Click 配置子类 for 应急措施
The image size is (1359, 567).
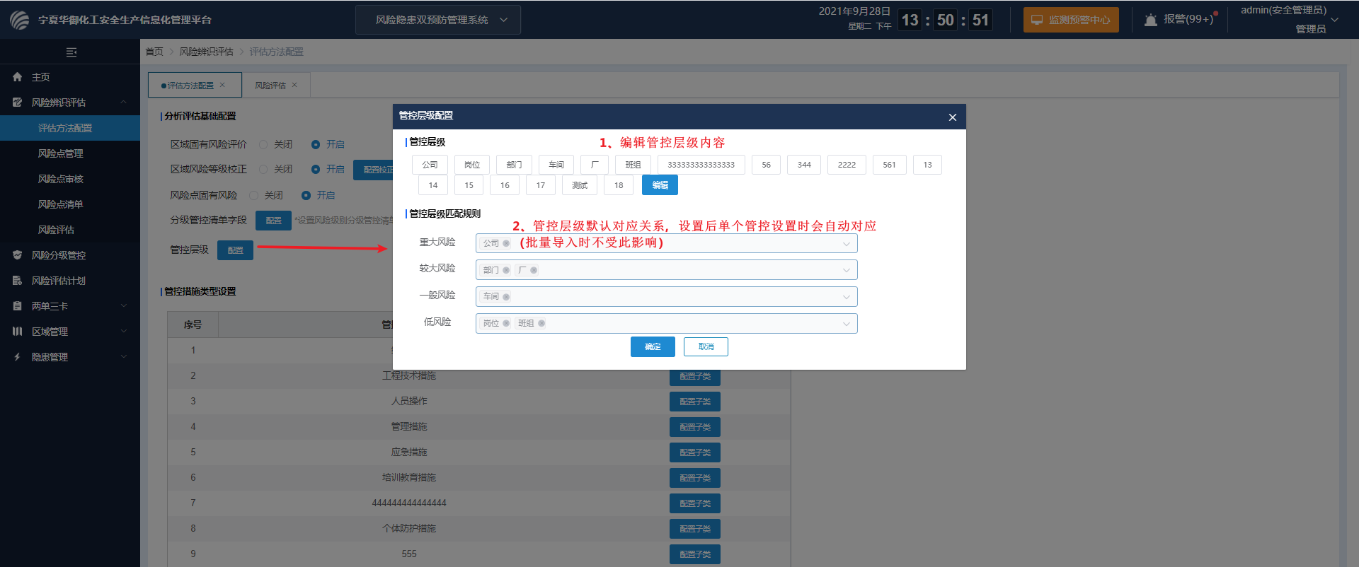coord(695,452)
